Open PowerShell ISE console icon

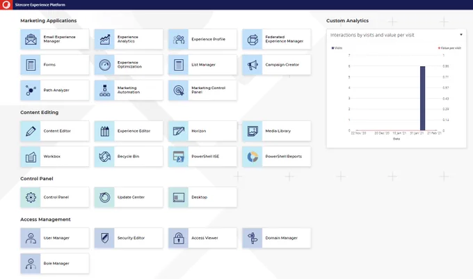click(x=178, y=157)
